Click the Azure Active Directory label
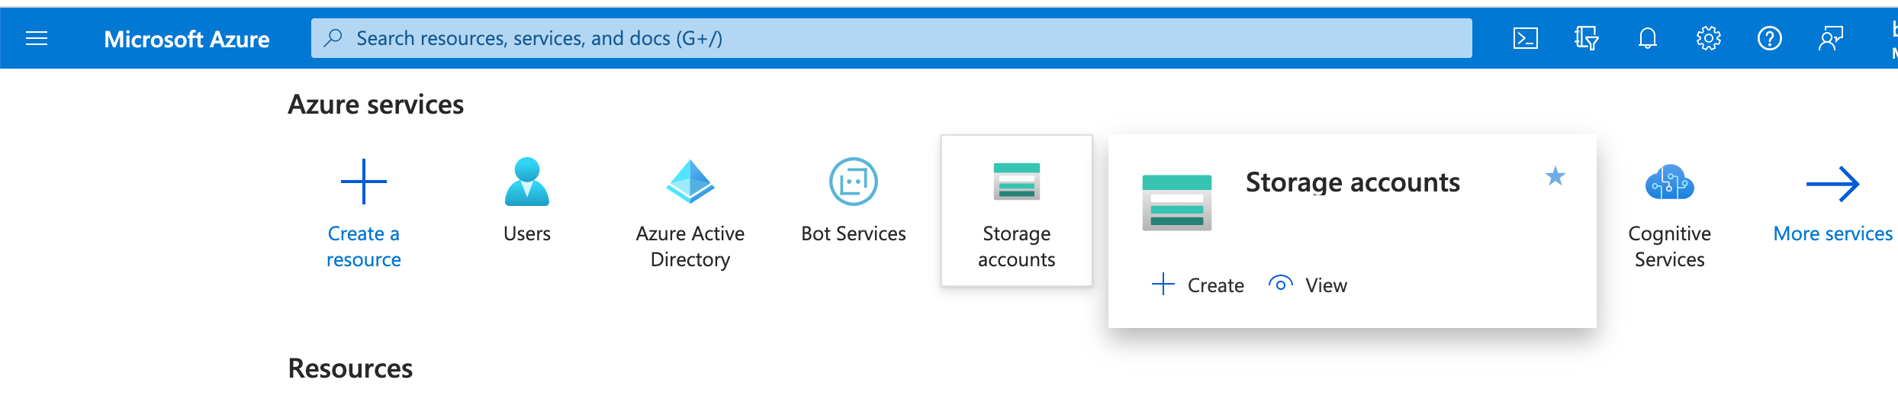The height and width of the screenshot is (415, 1898). pos(690,246)
